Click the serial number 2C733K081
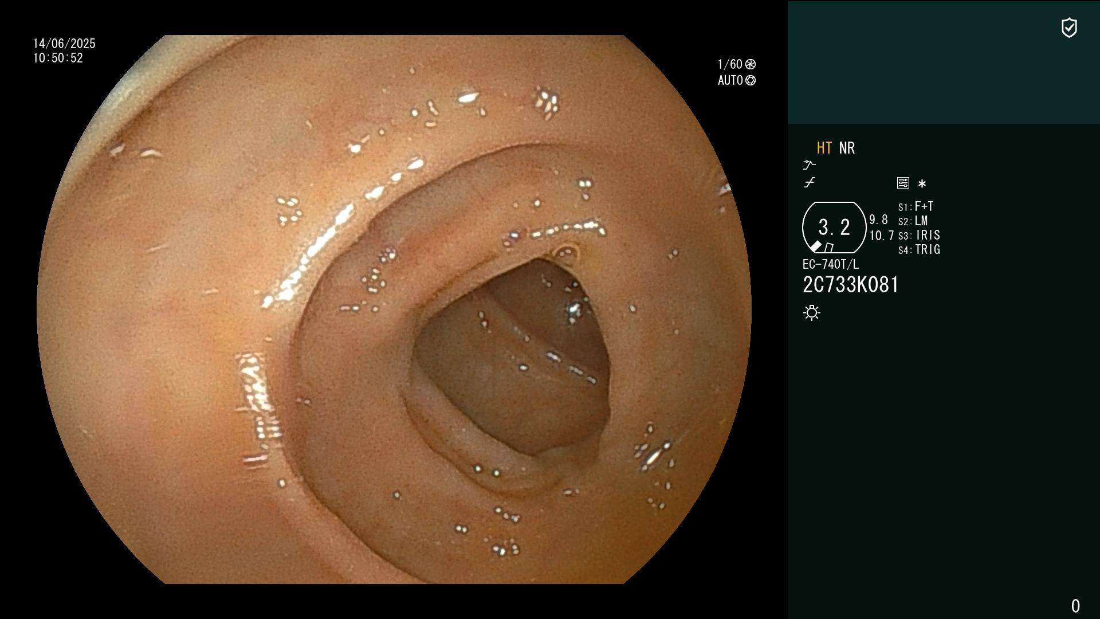 point(851,285)
